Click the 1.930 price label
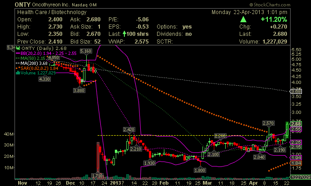The height and width of the screenshot is (186, 311). point(149,163)
